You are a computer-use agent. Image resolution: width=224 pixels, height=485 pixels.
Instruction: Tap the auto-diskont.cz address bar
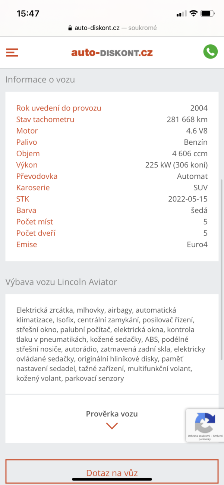click(x=112, y=28)
